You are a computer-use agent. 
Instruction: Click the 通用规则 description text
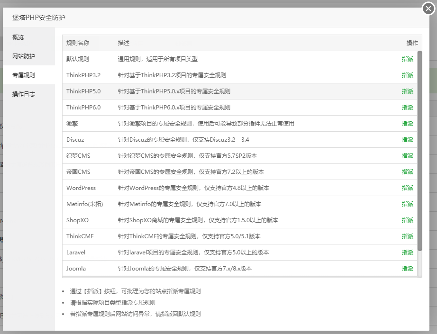[157, 59]
